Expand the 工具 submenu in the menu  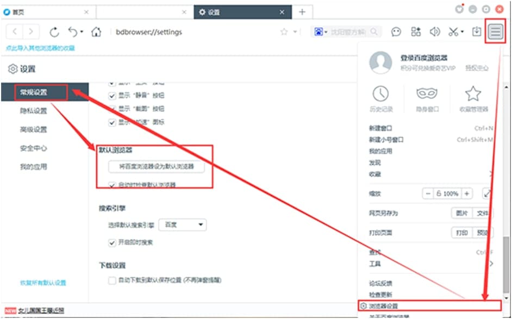(431, 264)
